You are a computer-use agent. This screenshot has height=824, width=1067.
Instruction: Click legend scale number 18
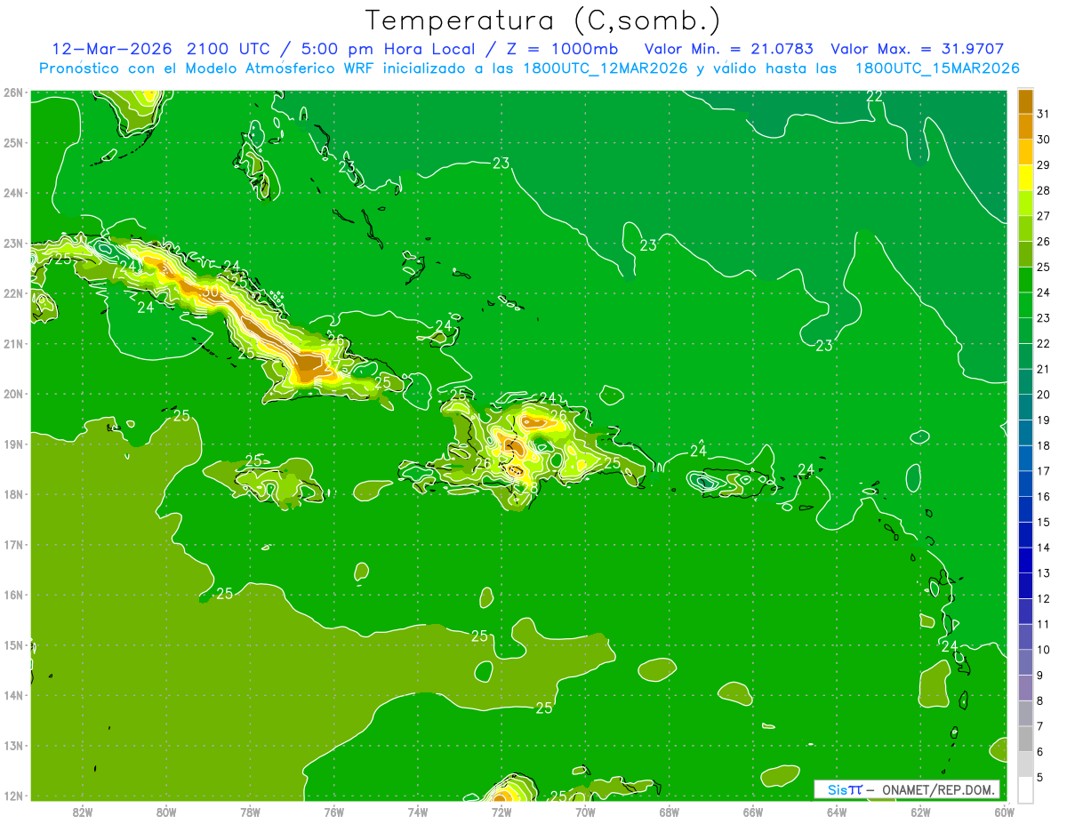click(1043, 445)
